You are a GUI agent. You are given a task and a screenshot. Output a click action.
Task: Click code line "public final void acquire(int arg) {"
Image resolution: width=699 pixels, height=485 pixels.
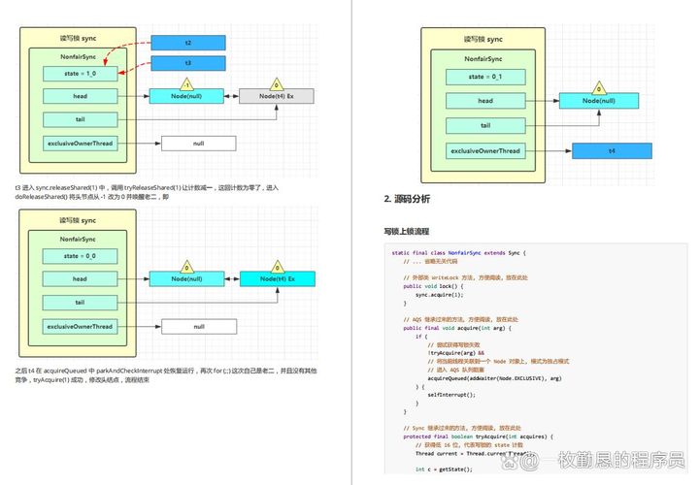(457, 328)
